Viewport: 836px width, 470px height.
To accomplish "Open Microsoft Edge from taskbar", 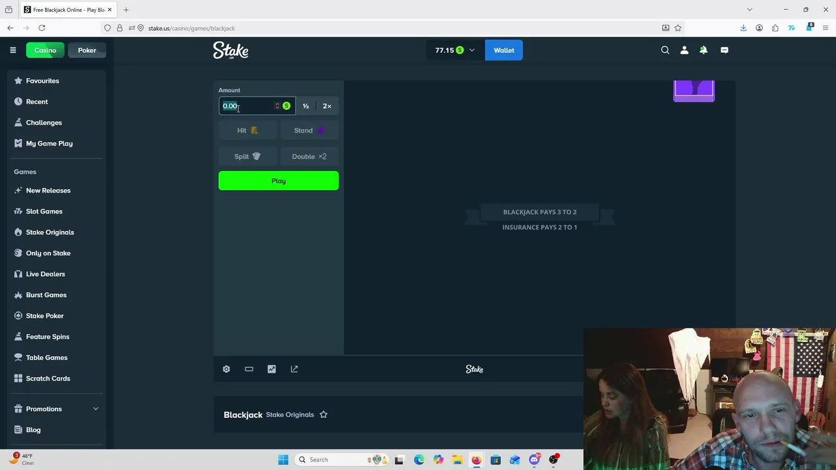I will coord(419,460).
